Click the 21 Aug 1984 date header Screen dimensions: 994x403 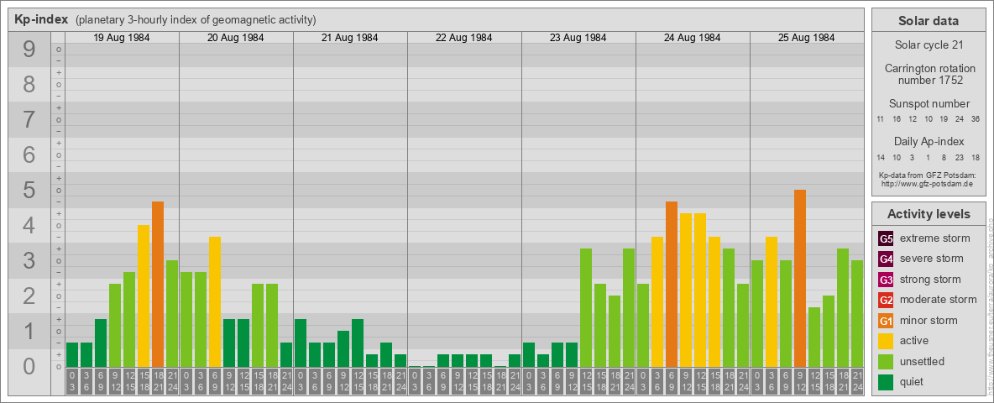pos(350,38)
